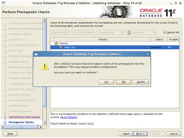
Task: Select the Prerequisite Checks step
Action: coord(21,122)
